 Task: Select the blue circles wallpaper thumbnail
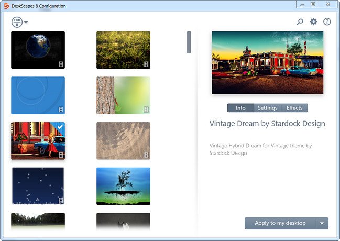pos(38,95)
